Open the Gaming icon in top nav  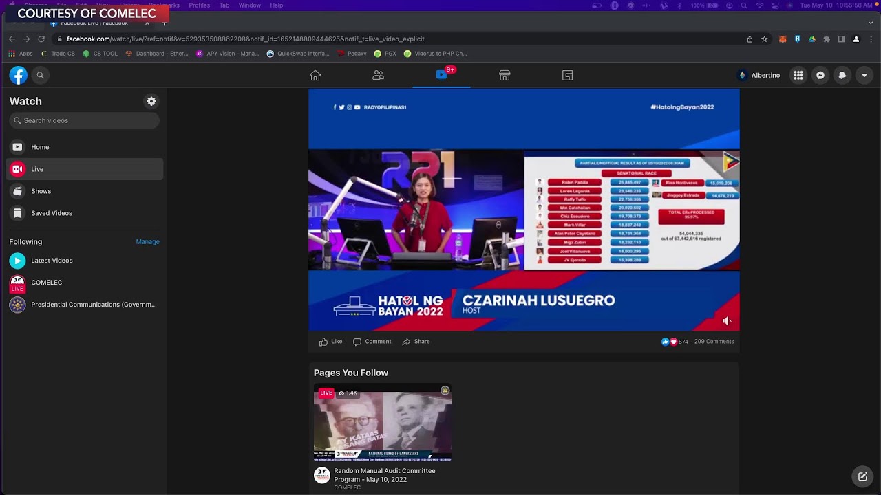pos(567,75)
